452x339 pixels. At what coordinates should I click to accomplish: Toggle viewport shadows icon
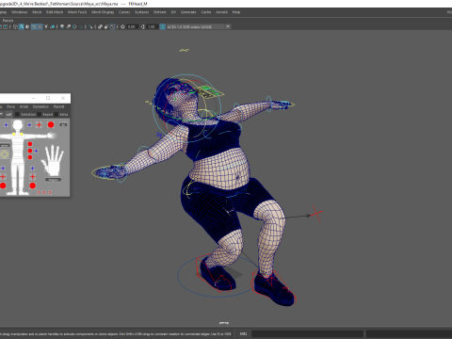53,26
